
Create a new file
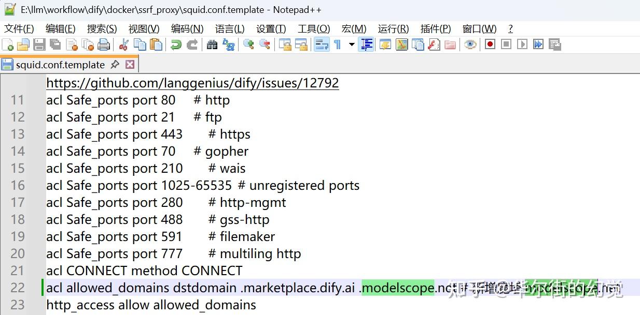7,44
